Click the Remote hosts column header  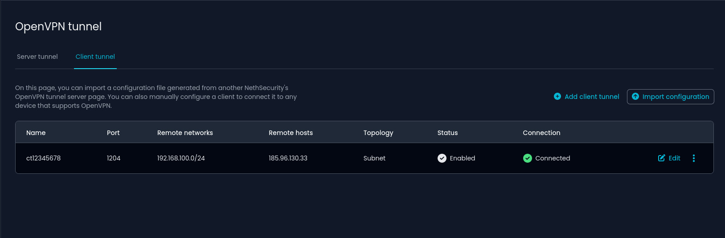[291, 133]
